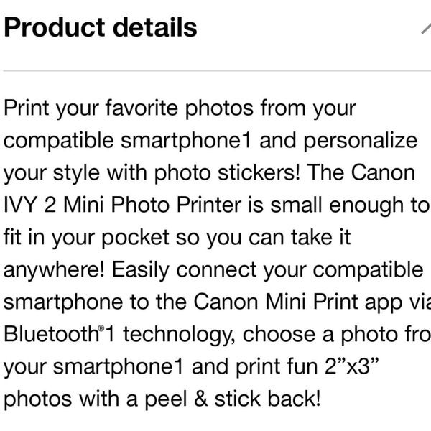Image resolution: width=431 pixels, height=431 pixels.
Task: Click the ampersand in 'peel & stick'
Action: (x=200, y=399)
